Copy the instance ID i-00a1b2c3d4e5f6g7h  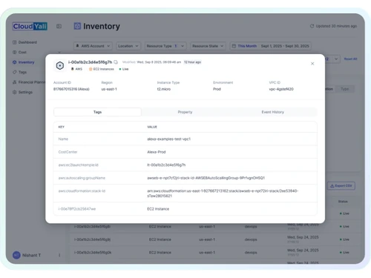[x=116, y=62]
